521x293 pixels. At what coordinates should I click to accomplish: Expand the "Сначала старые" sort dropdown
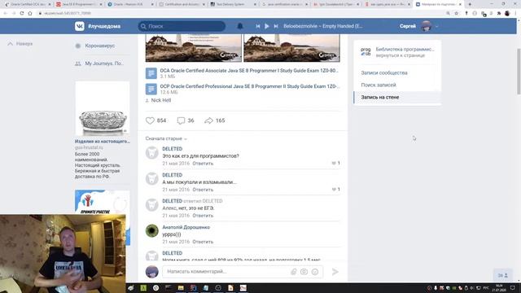(x=166, y=138)
